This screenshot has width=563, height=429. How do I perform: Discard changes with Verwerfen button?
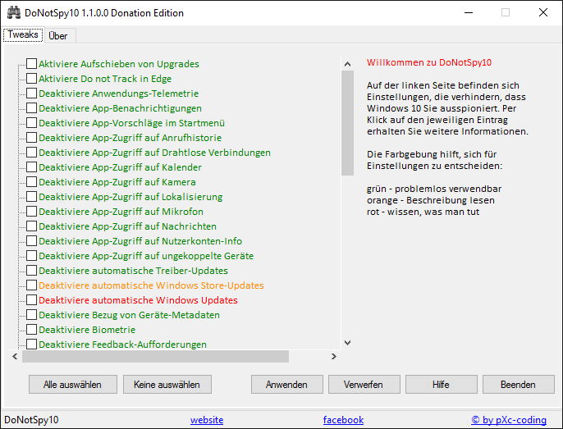tap(364, 385)
